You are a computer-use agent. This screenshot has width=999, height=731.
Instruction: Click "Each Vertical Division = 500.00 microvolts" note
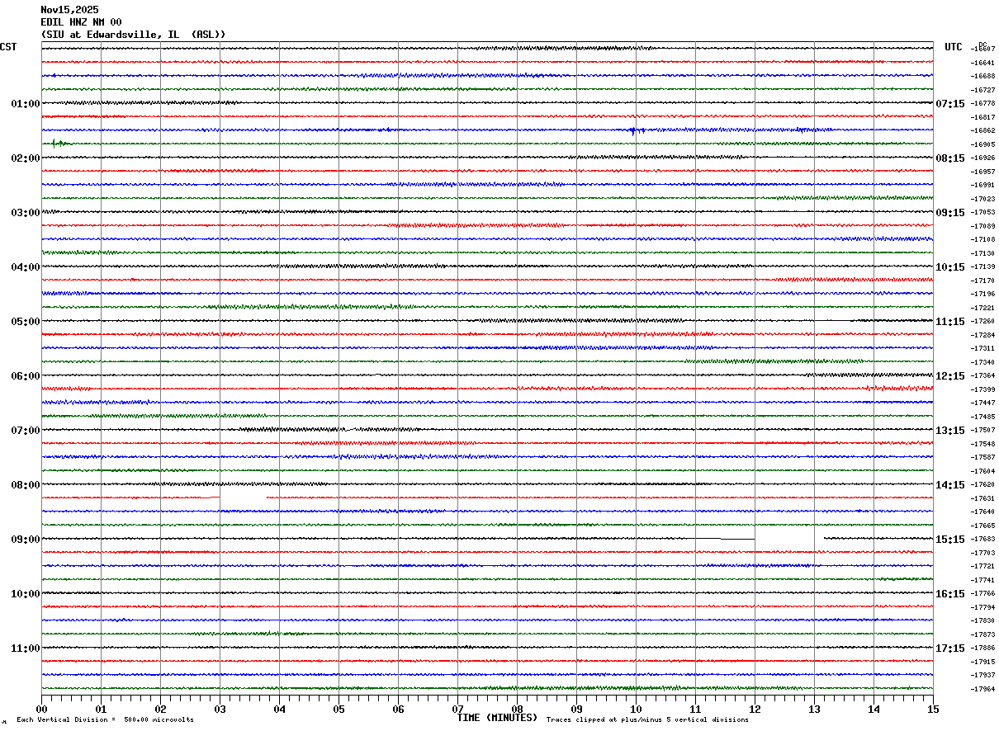point(105,719)
